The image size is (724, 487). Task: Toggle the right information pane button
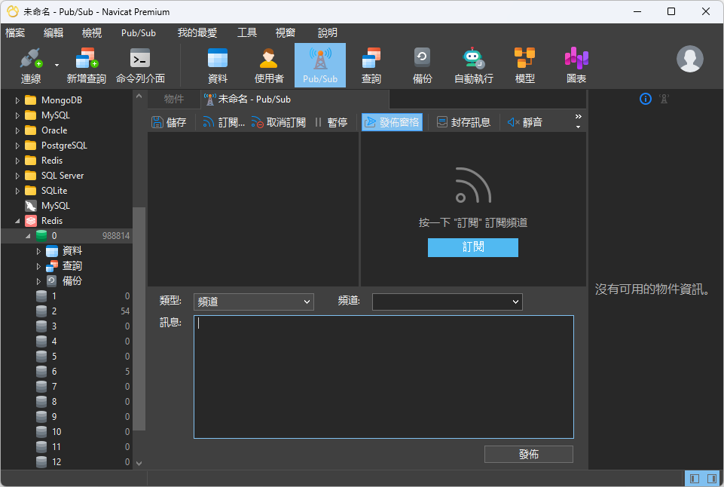[711, 479]
